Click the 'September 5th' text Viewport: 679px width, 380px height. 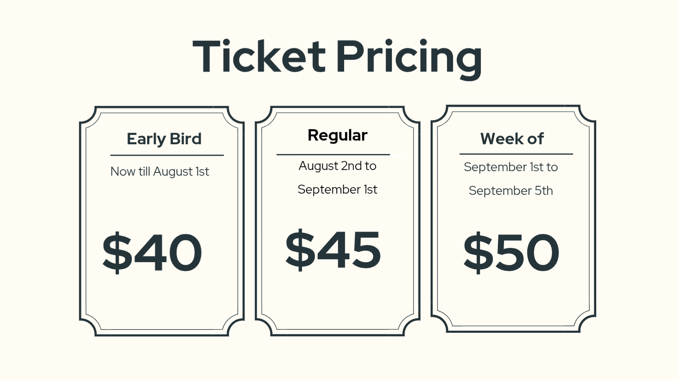[x=511, y=191]
